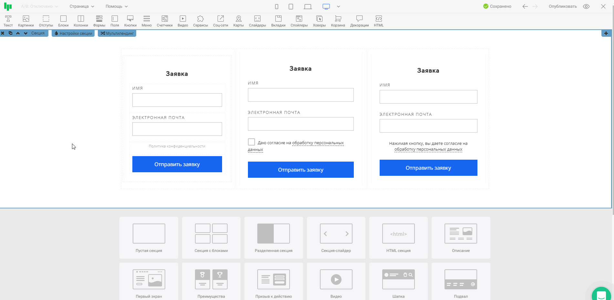Duplicate the section using copy icon
This screenshot has height=300, width=614.
pyautogui.click(x=10, y=33)
